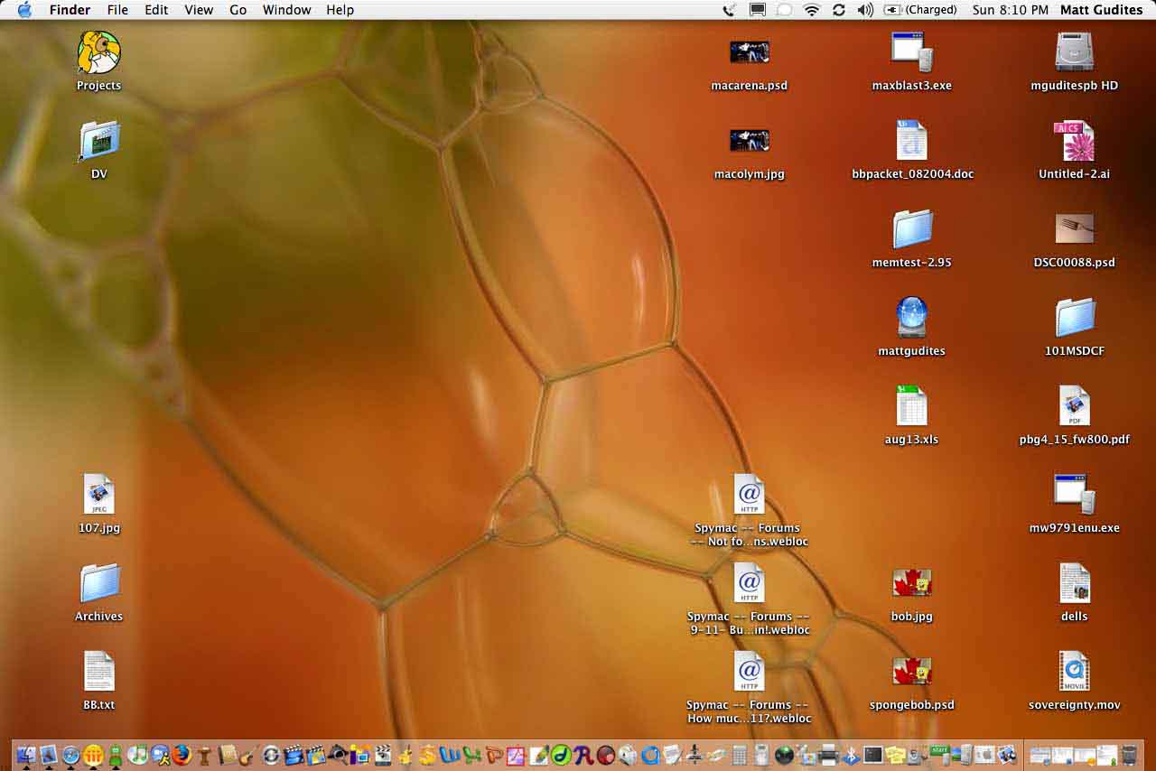Open Bluetooth utility in the dock
The width and height of the screenshot is (1156, 771).
coord(851,755)
